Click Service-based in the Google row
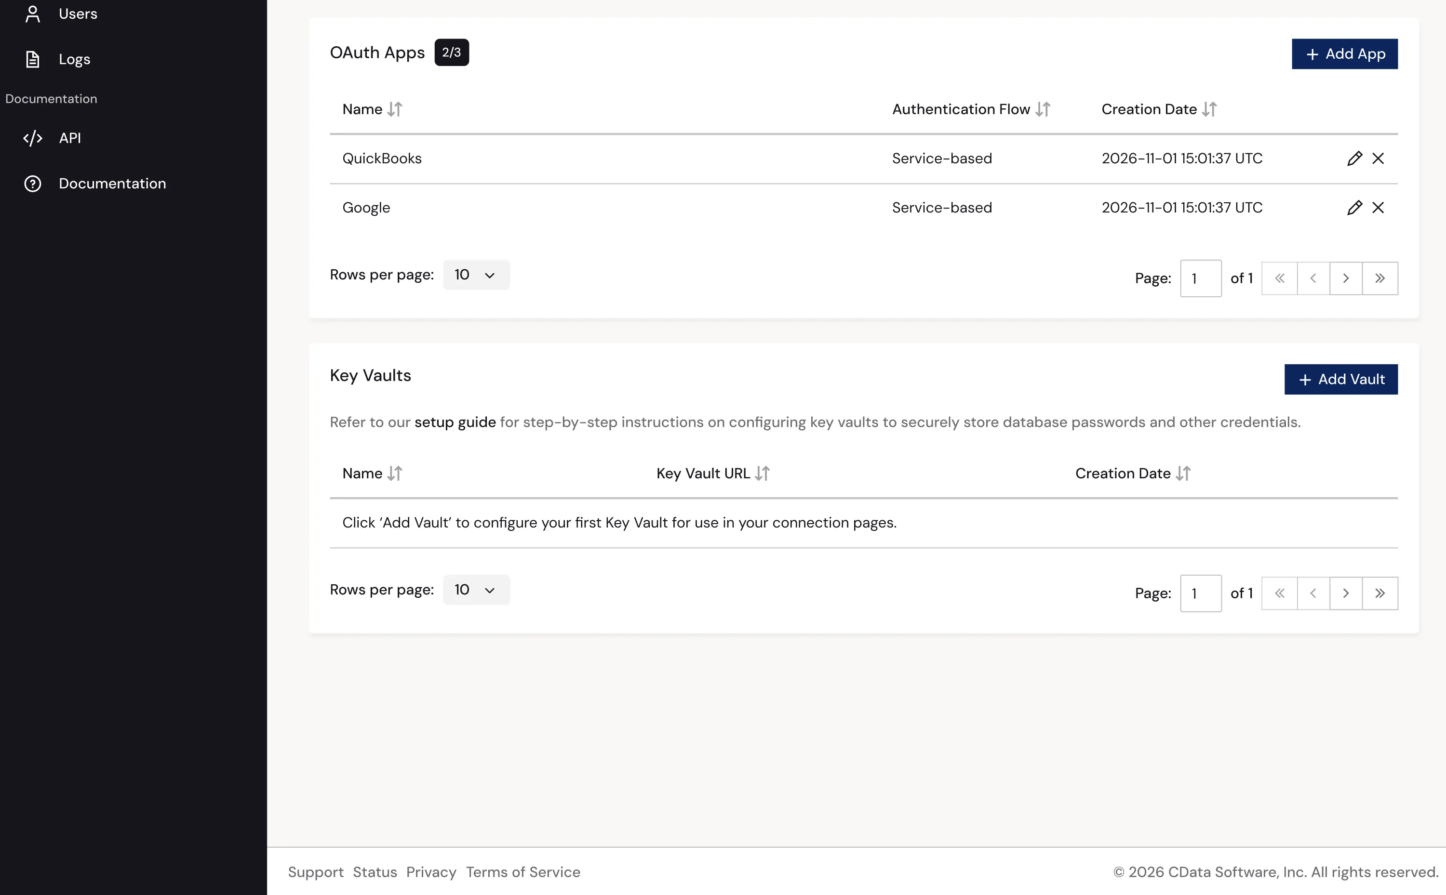Image resolution: width=1446 pixels, height=895 pixels. tap(941, 208)
